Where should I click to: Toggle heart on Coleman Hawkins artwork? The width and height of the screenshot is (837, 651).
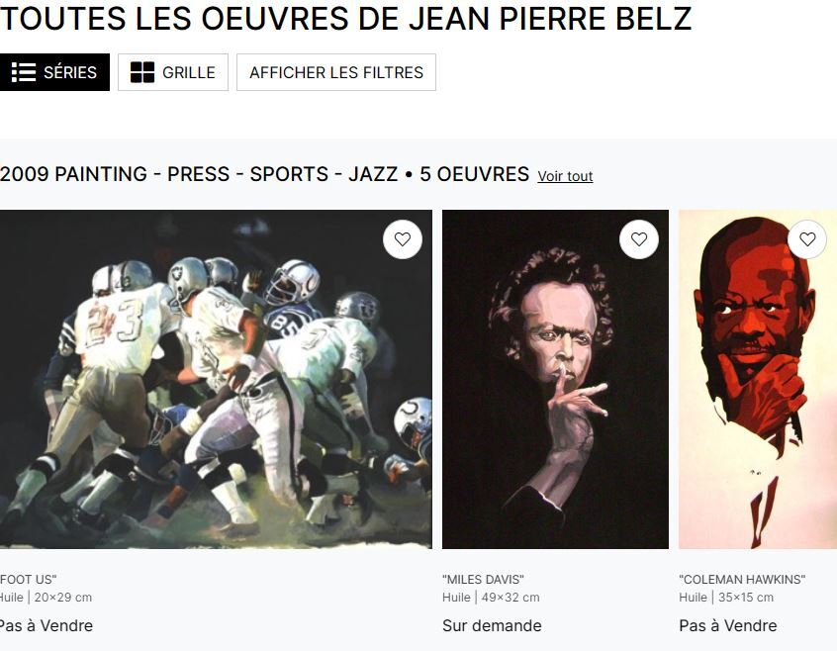(807, 239)
